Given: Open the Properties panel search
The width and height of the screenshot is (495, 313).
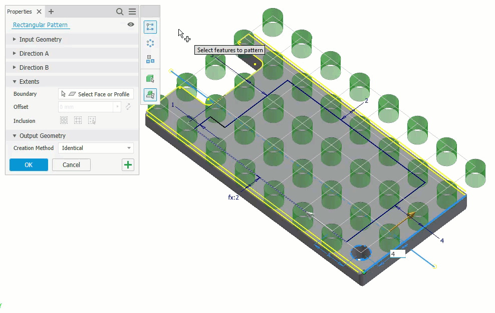Looking at the screenshot, I should click(x=120, y=12).
